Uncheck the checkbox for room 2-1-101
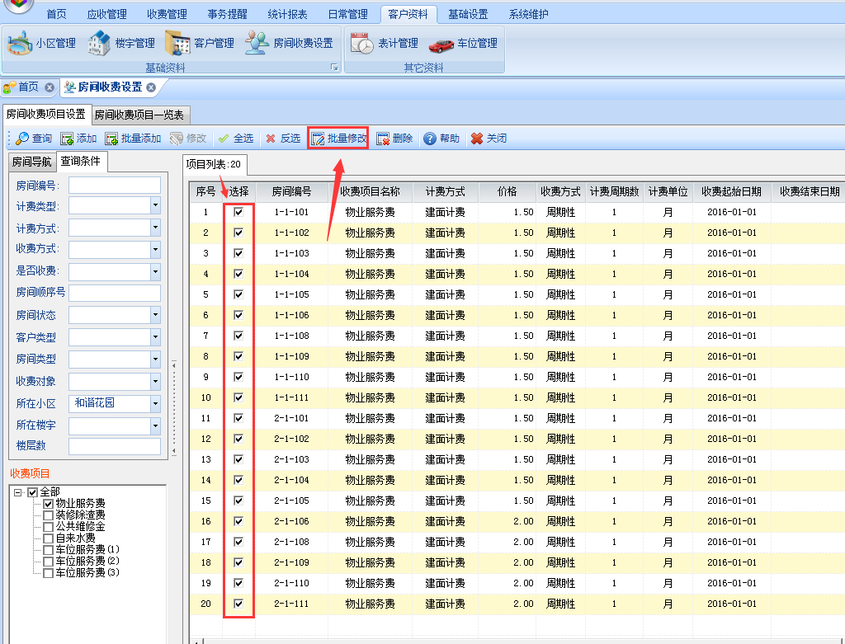Image resolution: width=845 pixels, height=644 pixels. (238, 418)
